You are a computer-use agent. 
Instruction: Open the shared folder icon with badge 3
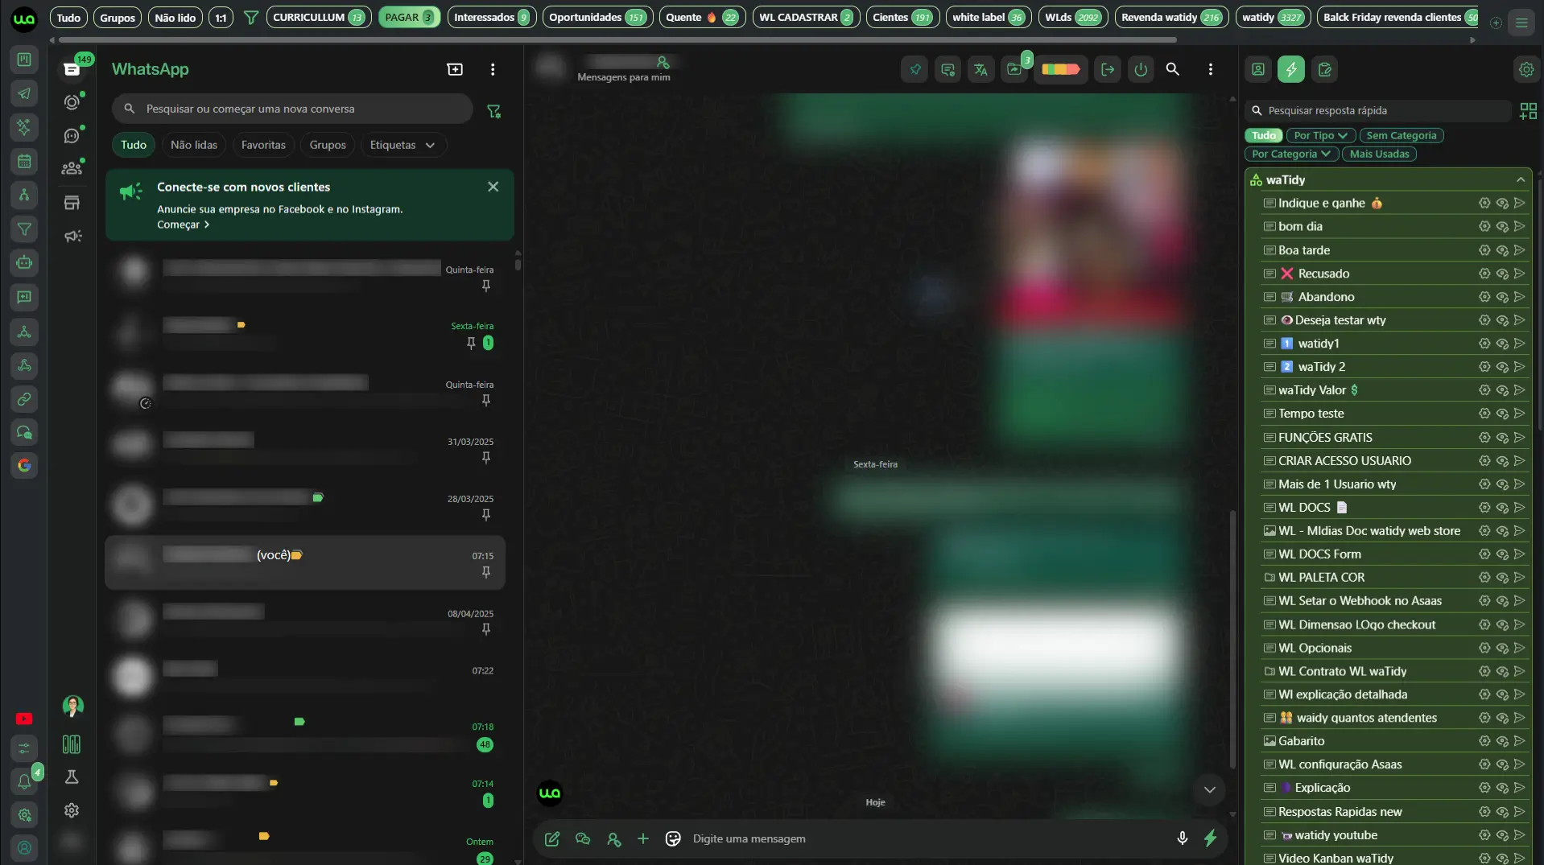1014,69
